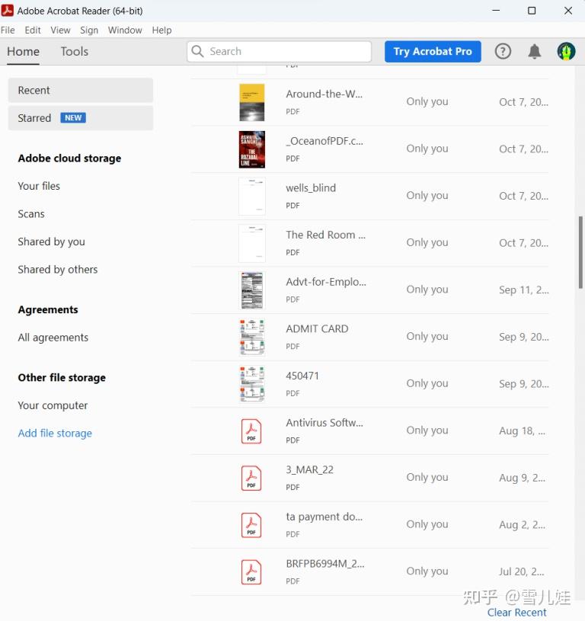Image resolution: width=585 pixels, height=621 pixels.
Task: Open the 3_MAR_22 PDF icon
Action: [x=251, y=478]
